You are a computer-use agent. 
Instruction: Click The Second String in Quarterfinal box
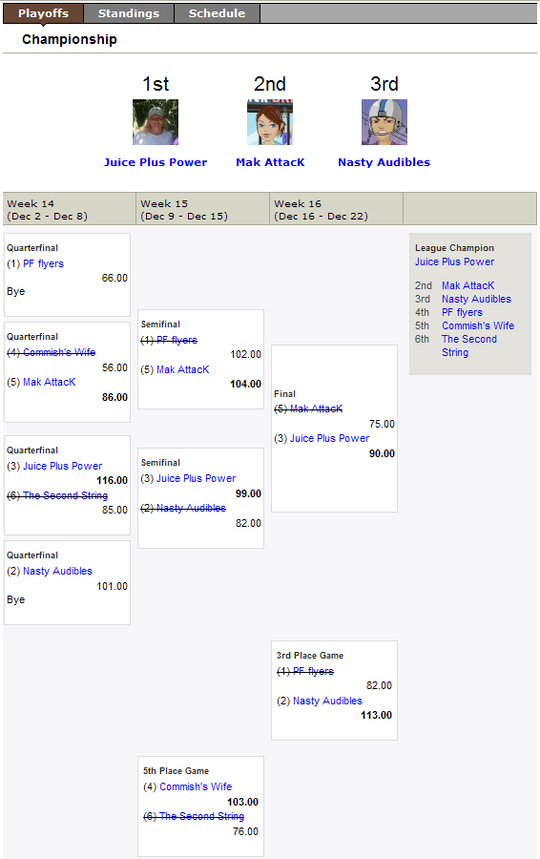click(65, 495)
